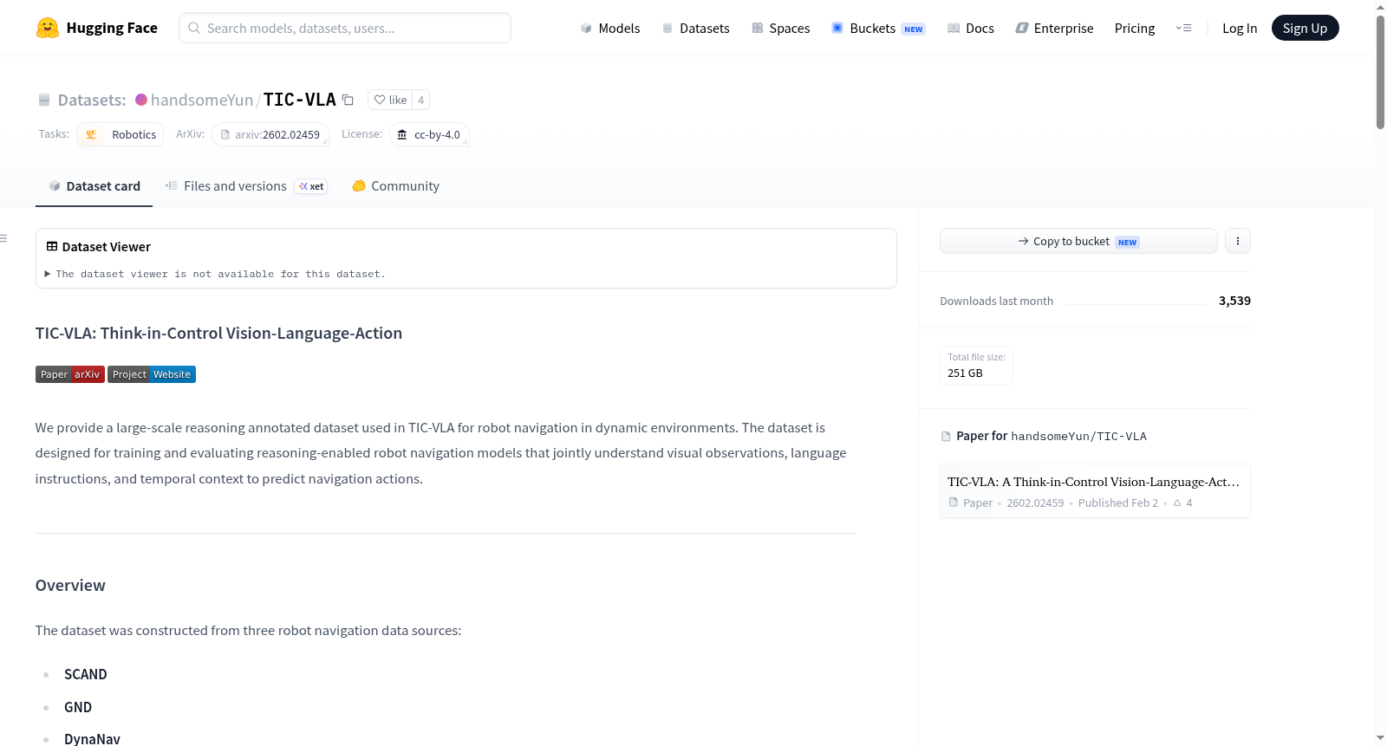Screen dimensions: 1387x746
Task: Click the Dataset Viewer heading
Action: (x=98, y=247)
